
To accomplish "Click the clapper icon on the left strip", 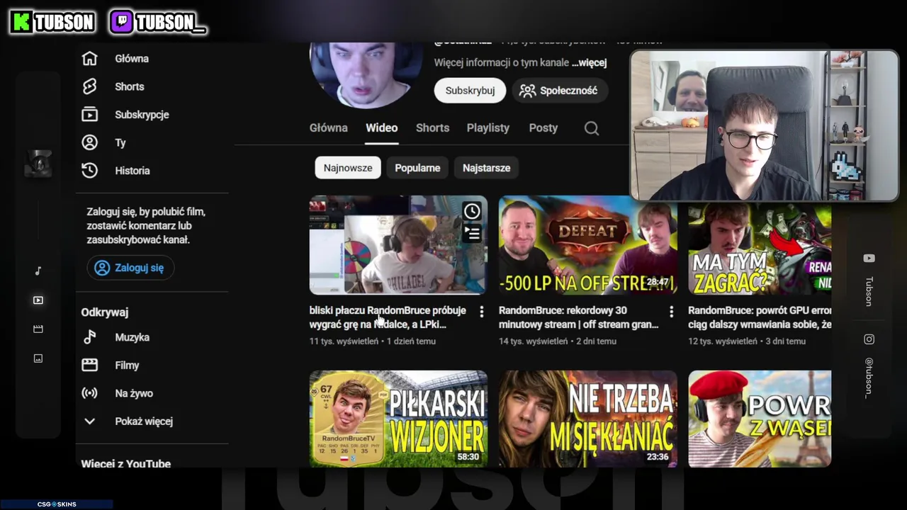I will tap(38, 329).
